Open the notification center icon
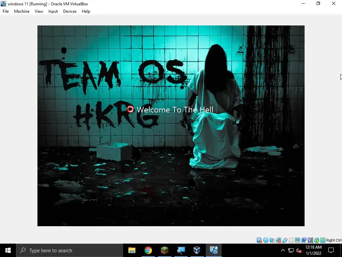The height and width of the screenshot is (257, 342). pos(331,250)
